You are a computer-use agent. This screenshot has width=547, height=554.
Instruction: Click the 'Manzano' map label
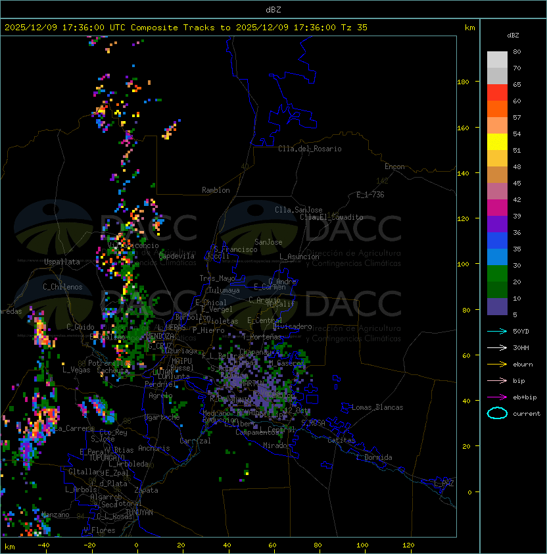click(x=55, y=515)
